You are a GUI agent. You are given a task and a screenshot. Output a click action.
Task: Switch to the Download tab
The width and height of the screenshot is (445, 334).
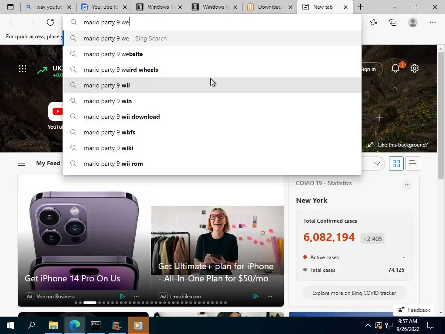pyautogui.click(x=269, y=7)
